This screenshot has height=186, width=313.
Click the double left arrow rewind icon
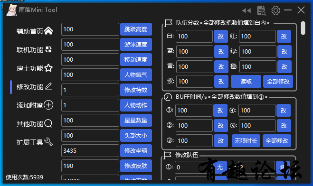point(247,10)
